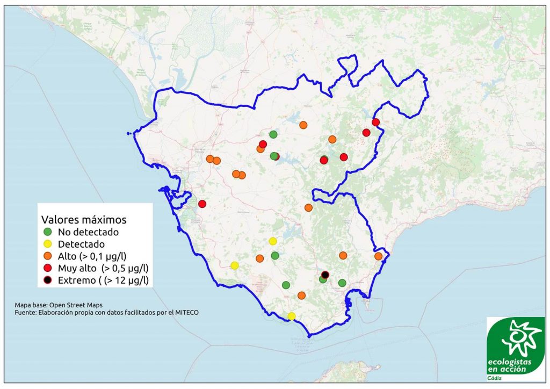Click the southernmost orange marker

301,296
